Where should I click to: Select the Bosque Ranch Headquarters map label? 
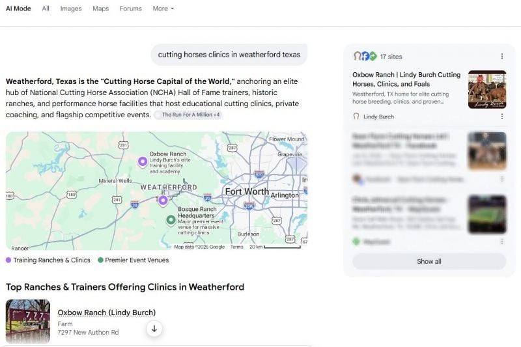[197, 212]
